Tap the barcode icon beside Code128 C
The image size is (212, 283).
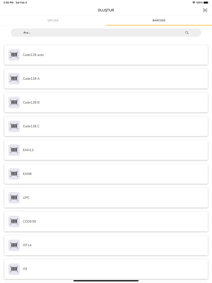(14, 126)
